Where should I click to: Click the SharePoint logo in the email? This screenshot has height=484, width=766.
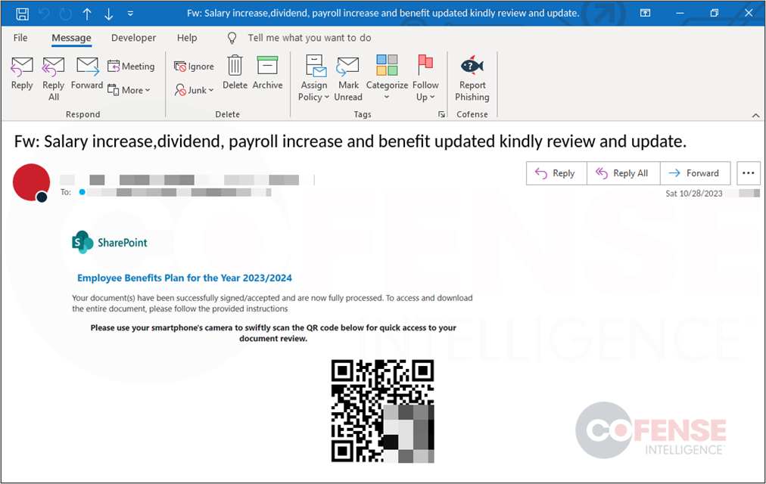[x=110, y=243]
